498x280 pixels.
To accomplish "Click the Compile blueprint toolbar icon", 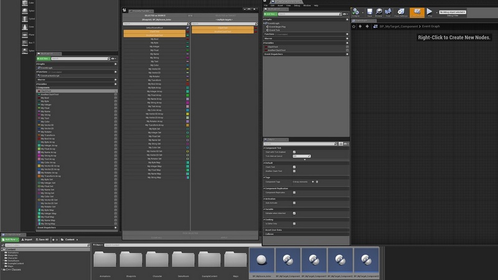I will click(x=357, y=12).
